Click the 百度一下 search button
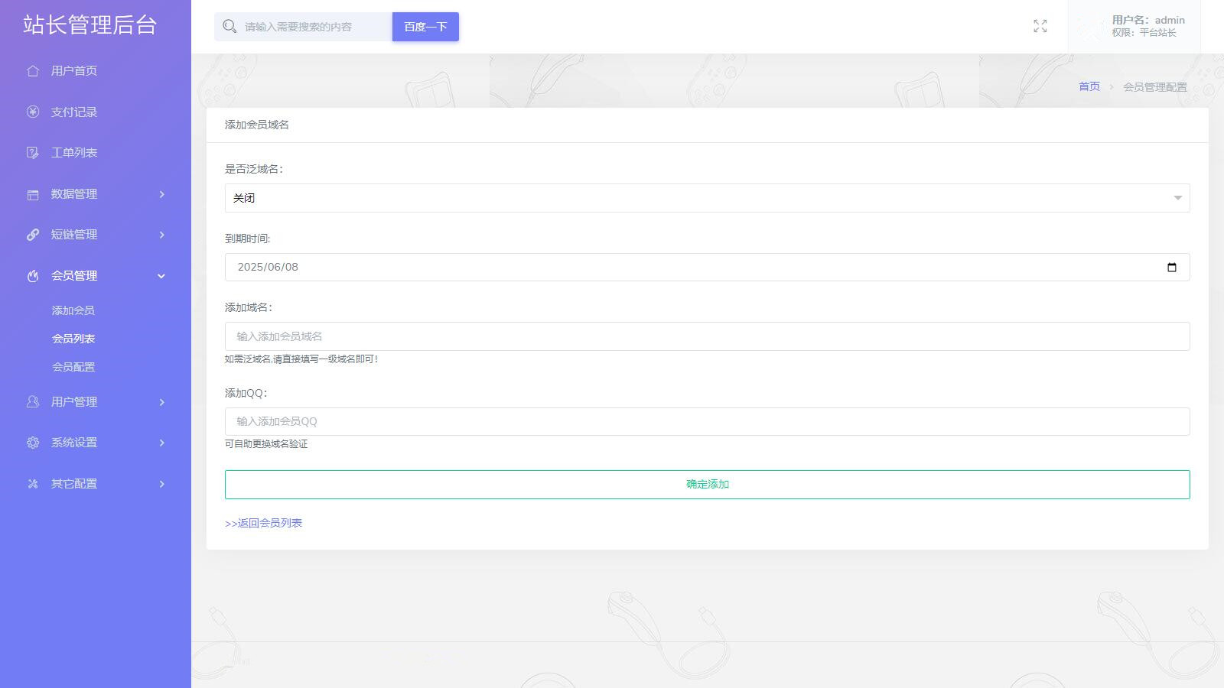The width and height of the screenshot is (1224, 688). pos(425,27)
